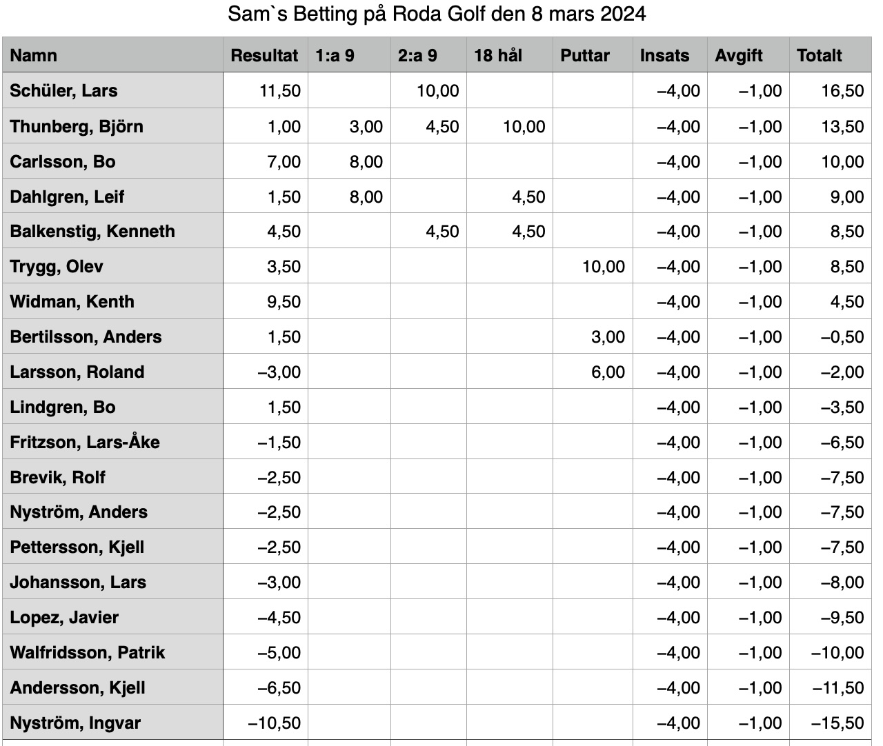Select the Puttar column header
The image size is (883, 746).
click(593, 55)
